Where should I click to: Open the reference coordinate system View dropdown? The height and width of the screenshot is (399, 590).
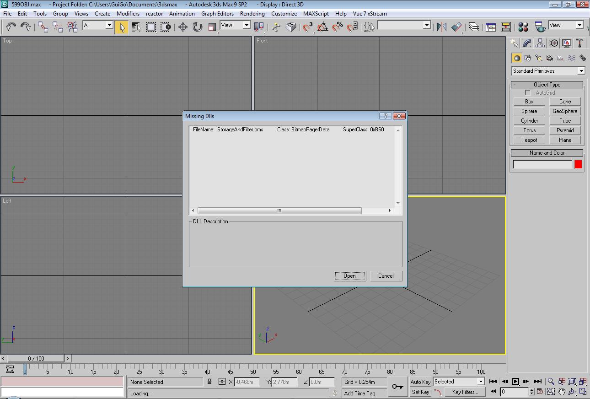tap(235, 25)
